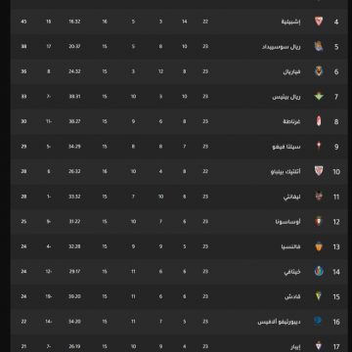Click the Eibar crest icon

[x=319, y=346]
